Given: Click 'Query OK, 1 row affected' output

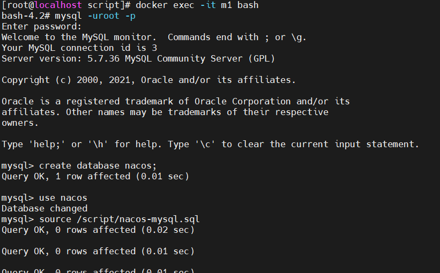Looking at the screenshot, I should click(x=66, y=176).
